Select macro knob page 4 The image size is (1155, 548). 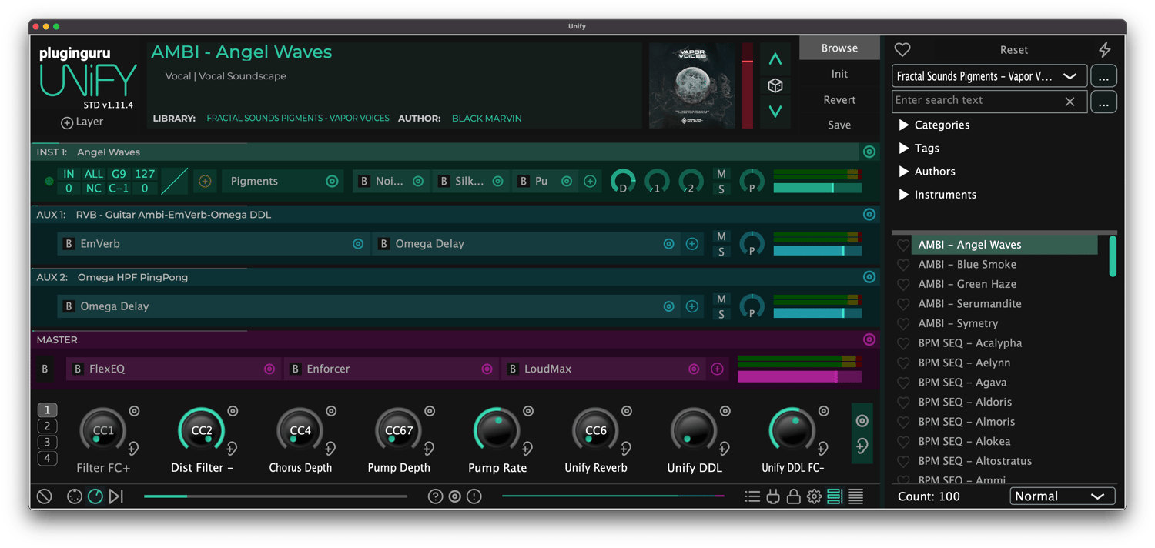47,459
